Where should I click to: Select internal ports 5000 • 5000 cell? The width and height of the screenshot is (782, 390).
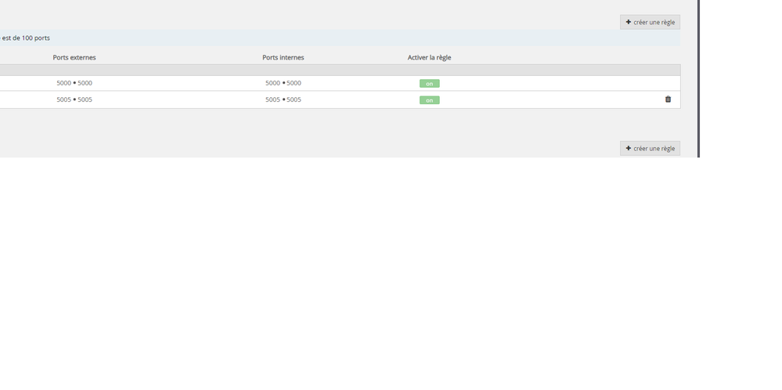pyautogui.click(x=283, y=83)
